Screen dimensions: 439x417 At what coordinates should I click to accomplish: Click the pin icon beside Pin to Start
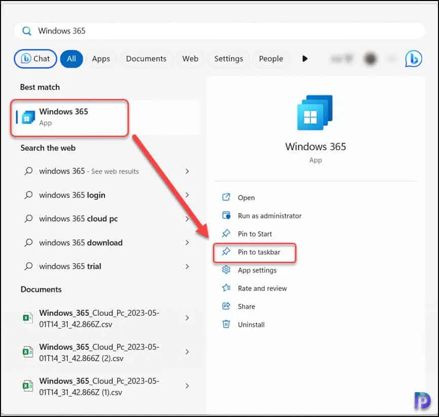coord(226,233)
